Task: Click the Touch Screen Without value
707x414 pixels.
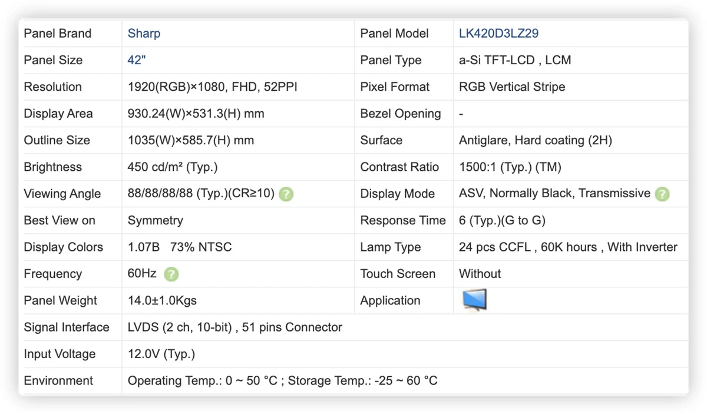Action: 480,274
